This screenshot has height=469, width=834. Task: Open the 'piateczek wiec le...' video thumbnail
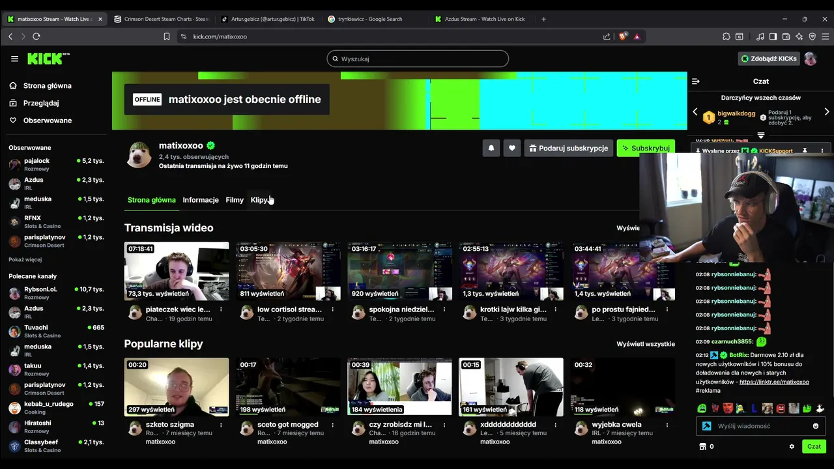coord(177,271)
